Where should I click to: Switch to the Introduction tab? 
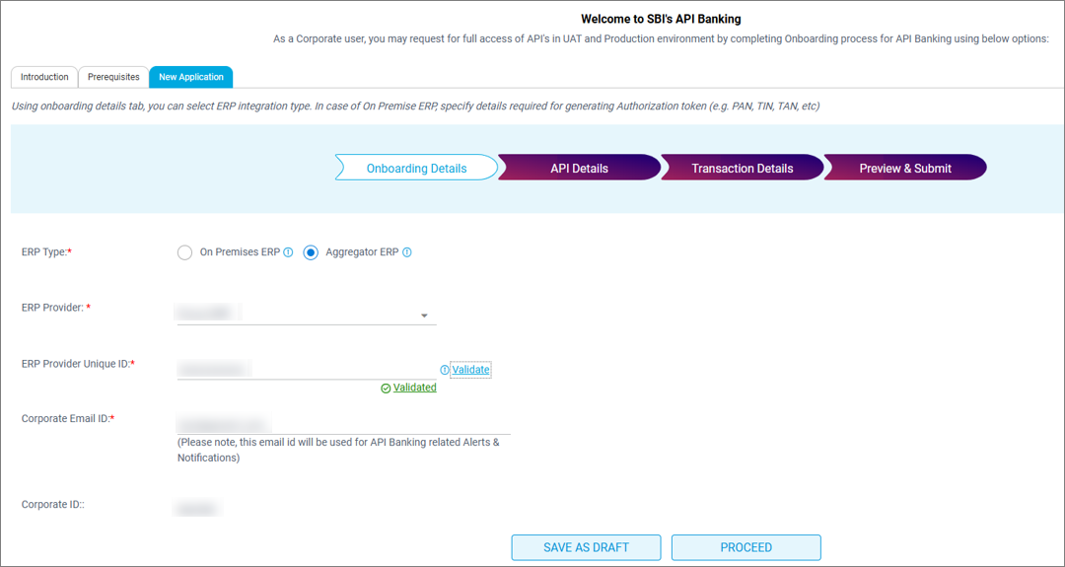tap(44, 77)
